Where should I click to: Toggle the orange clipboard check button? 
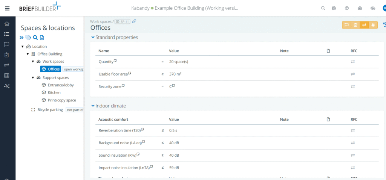tap(355, 25)
